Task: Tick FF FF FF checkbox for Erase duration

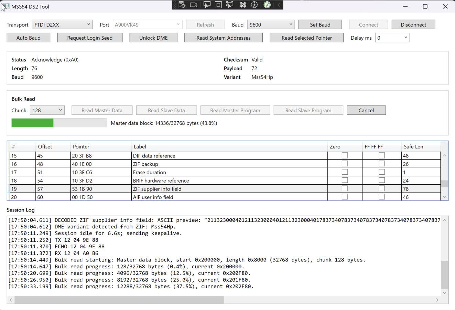Action: click(x=382, y=172)
